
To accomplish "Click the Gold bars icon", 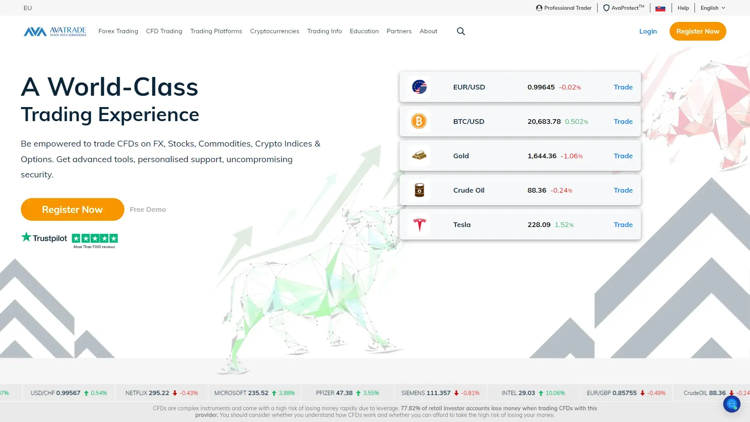I will (x=419, y=156).
